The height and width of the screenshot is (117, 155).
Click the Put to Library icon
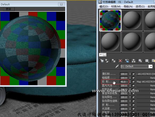click(140, 61)
